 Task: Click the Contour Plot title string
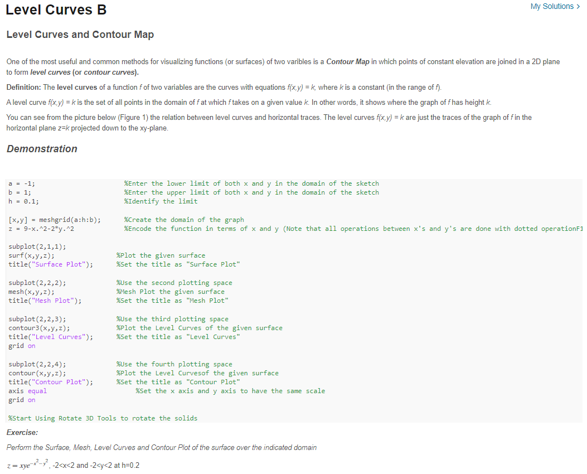[51, 381]
